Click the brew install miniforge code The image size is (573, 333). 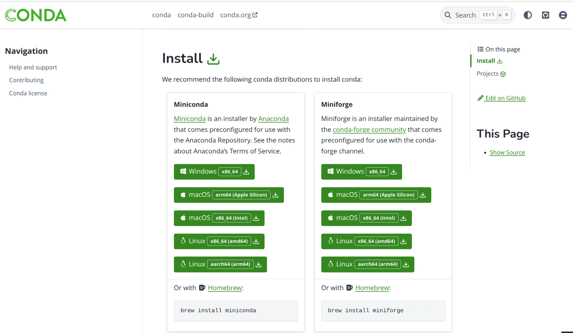point(383,311)
